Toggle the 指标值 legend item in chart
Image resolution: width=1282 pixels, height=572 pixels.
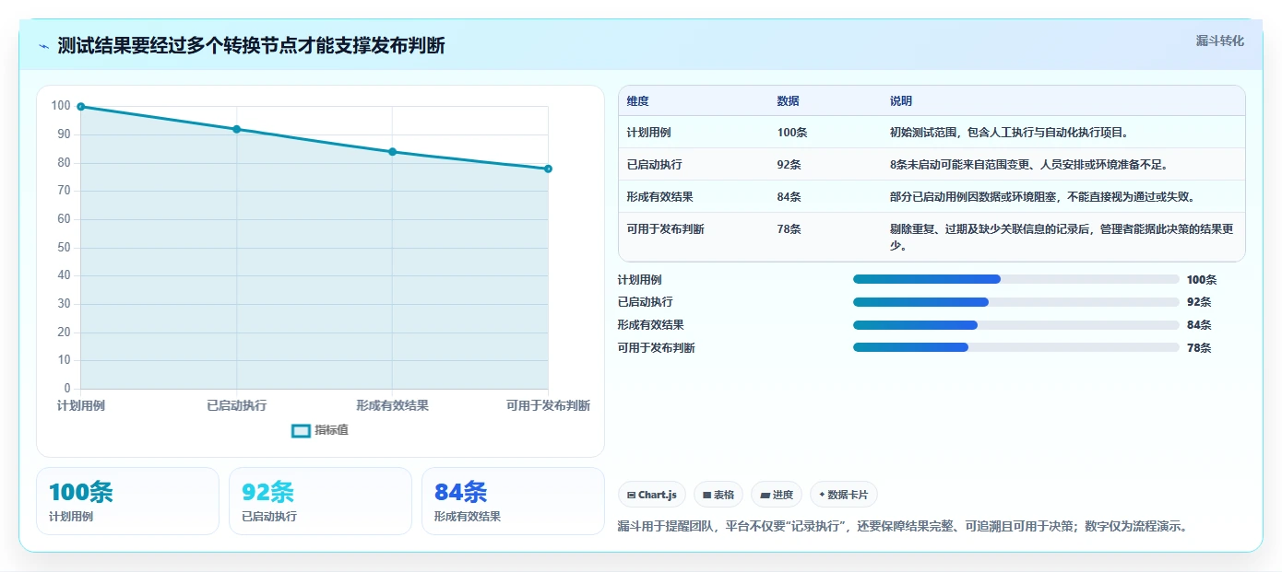[320, 430]
